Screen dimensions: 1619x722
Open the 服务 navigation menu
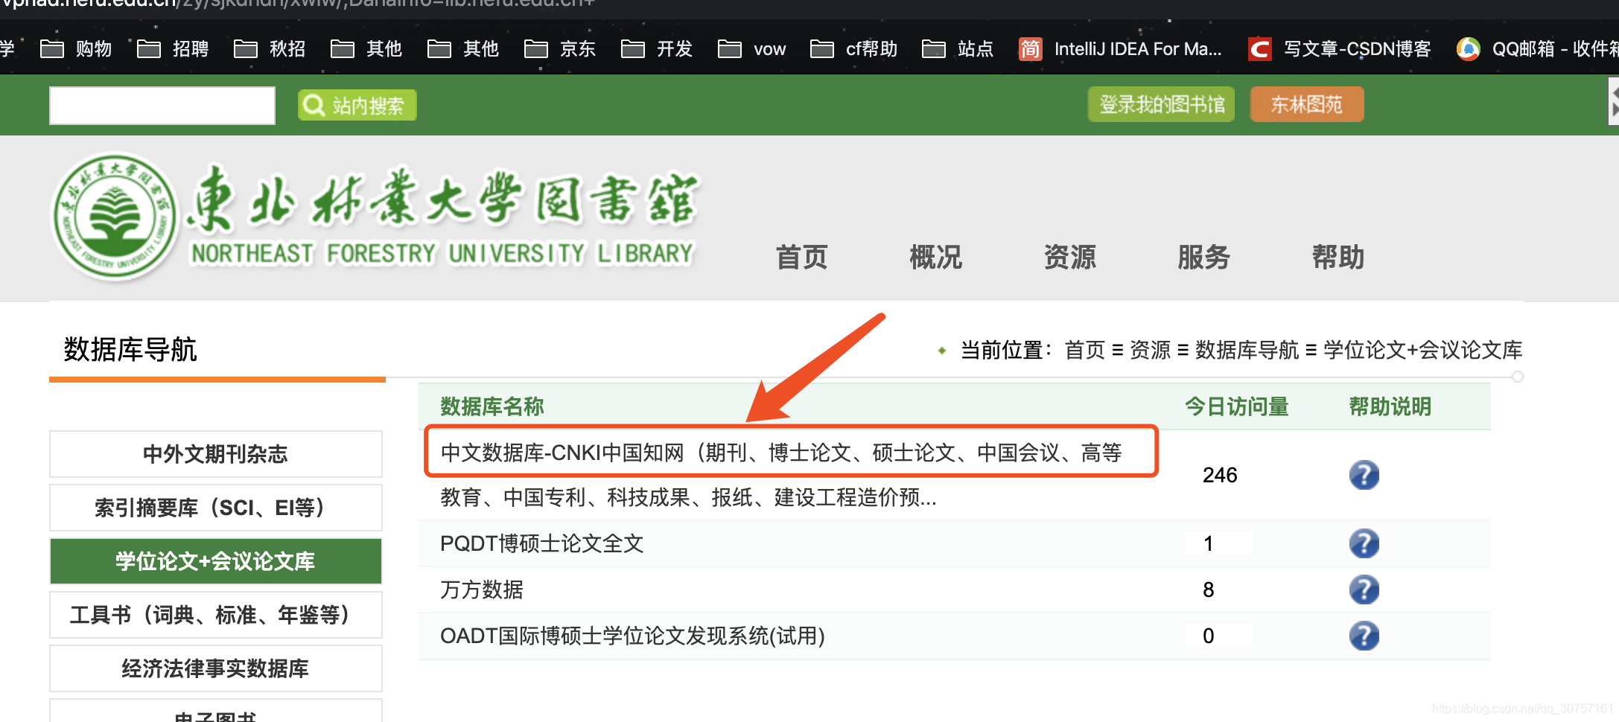(x=1204, y=258)
